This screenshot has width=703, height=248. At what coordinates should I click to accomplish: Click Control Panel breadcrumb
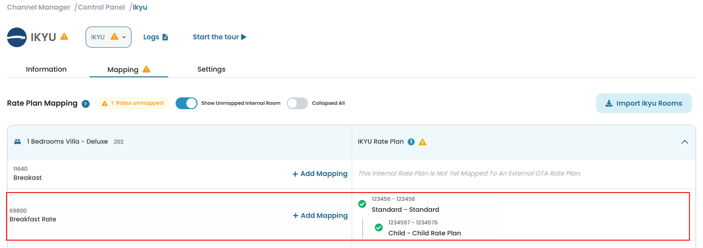101,7
